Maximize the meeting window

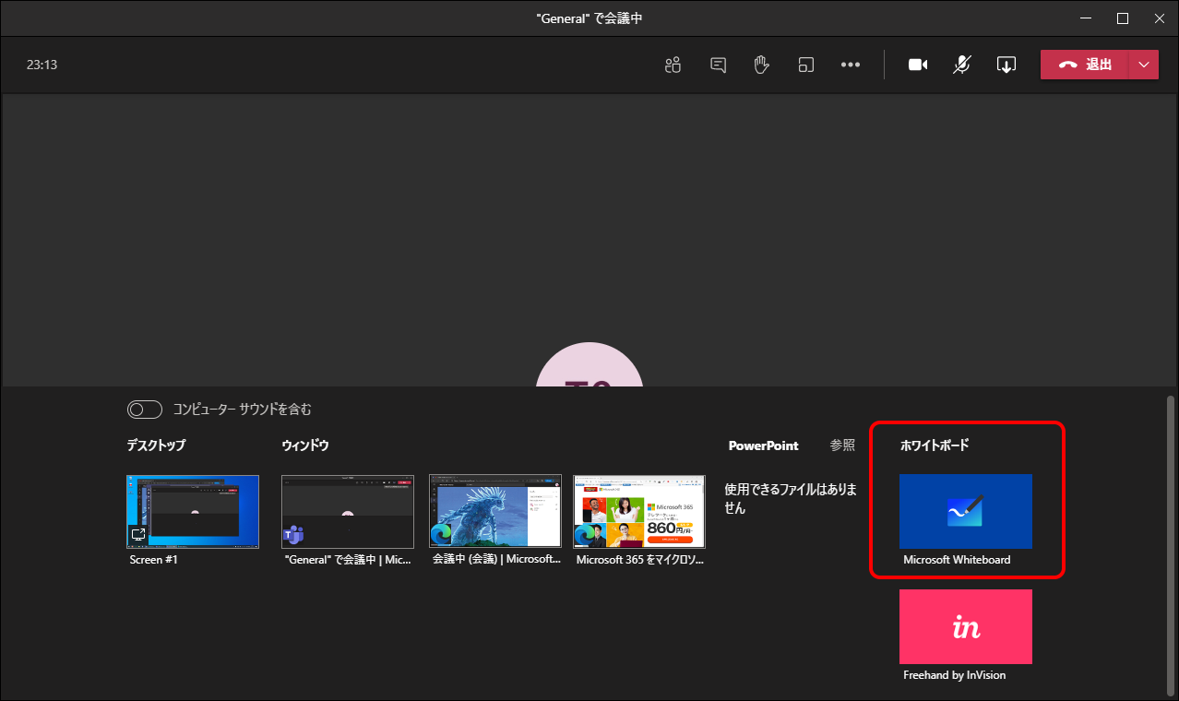(1123, 18)
